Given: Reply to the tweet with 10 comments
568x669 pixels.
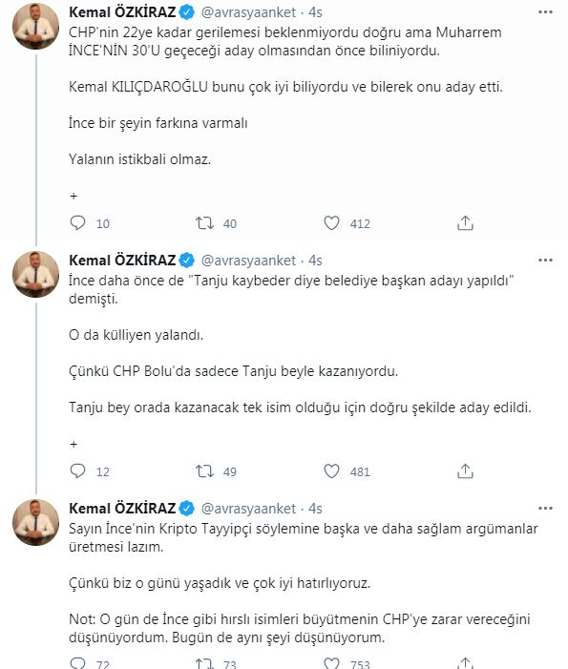Looking at the screenshot, I should tap(77, 223).
